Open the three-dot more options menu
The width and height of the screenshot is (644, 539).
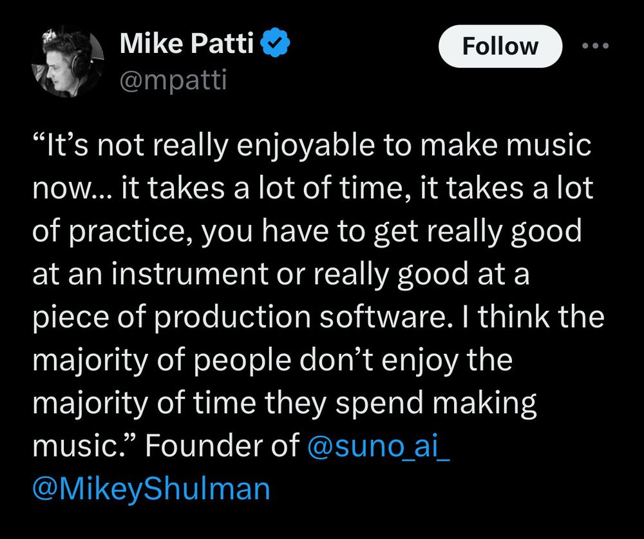[596, 46]
